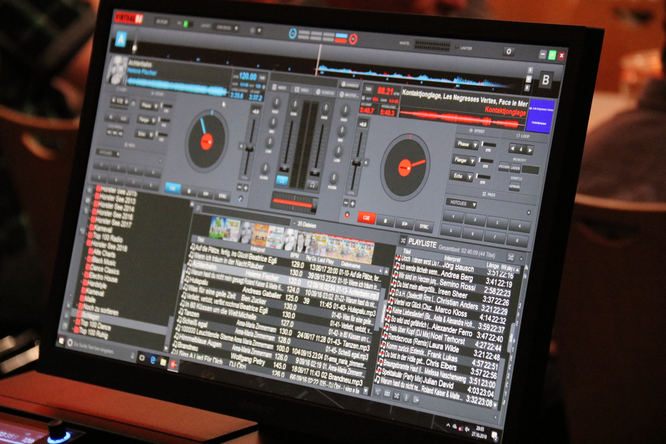Trigger deck B hotcue pad 6

472,234
